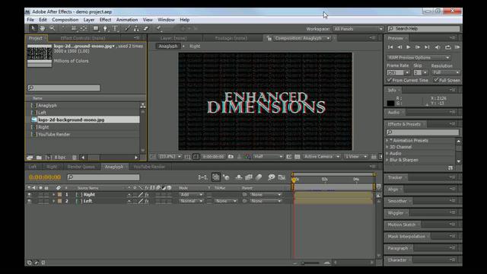This screenshot has height=274, width=487.
Task: Select the Brush tool
Action: tap(127, 29)
